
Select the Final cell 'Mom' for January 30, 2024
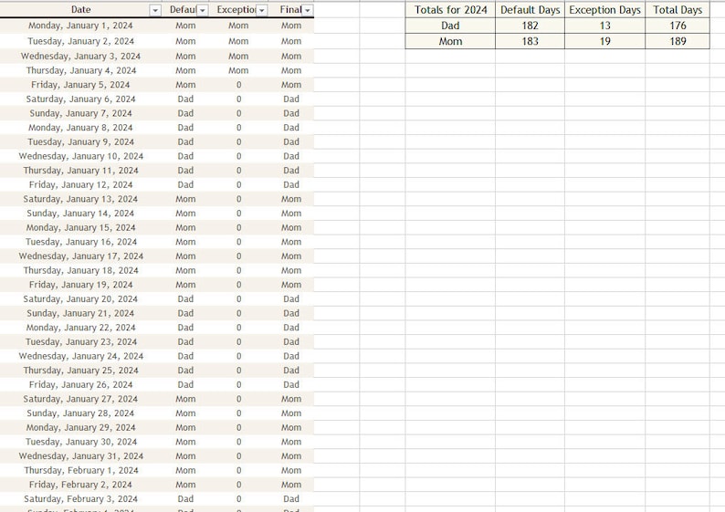click(x=291, y=442)
